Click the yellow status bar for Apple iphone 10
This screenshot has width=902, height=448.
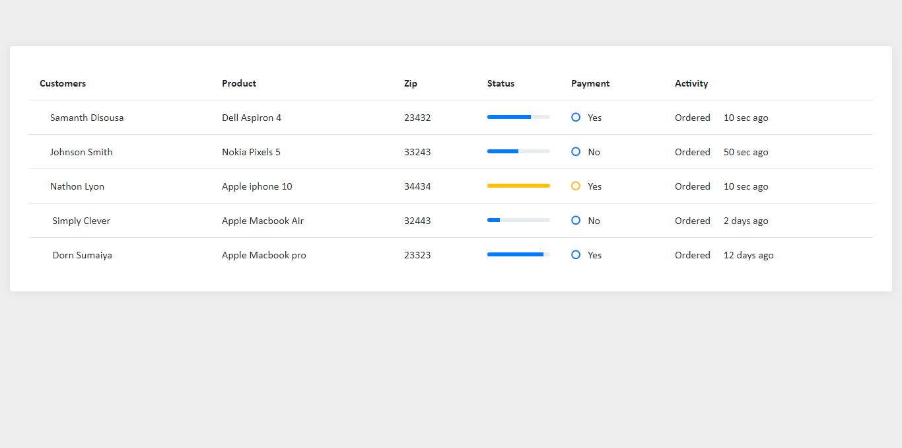(518, 186)
